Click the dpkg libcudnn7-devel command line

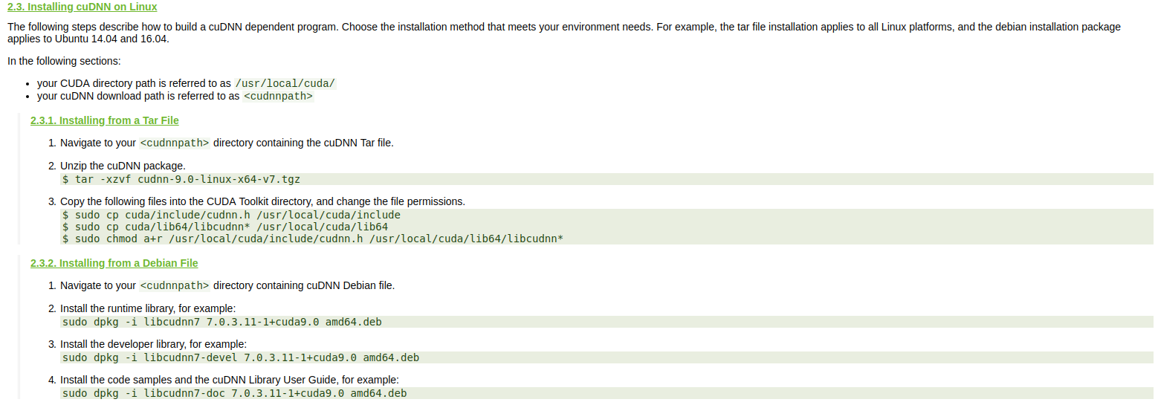pyautogui.click(x=241, y=357)
